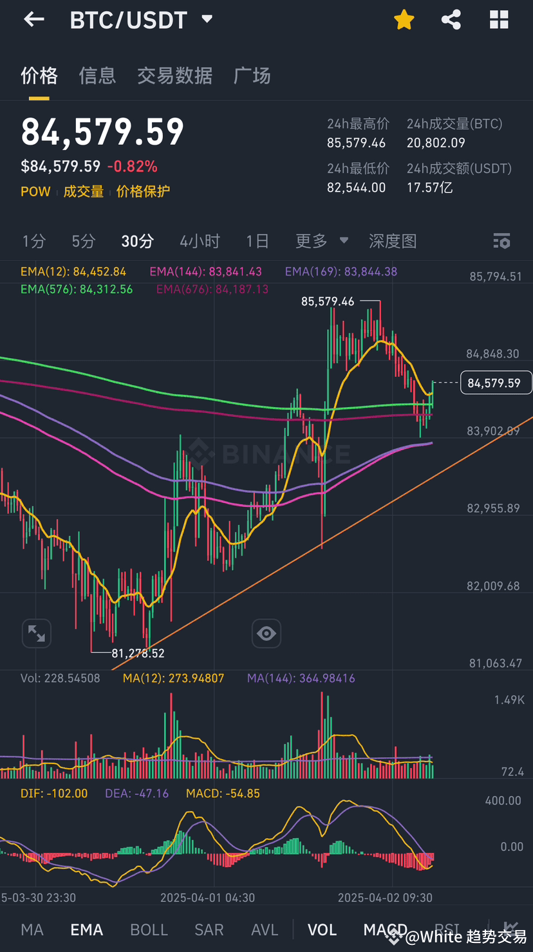This screenshot has height=952, width=533.
Task: Click the current price tag 84,579.59
Action: coord(496,382)
